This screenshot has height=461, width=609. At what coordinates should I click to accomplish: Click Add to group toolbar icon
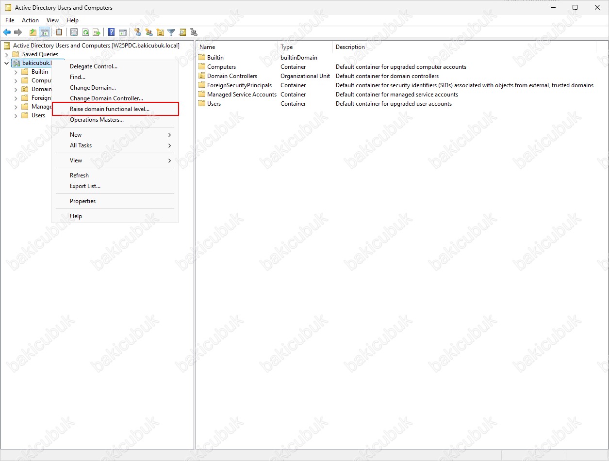tap(194, 32)
